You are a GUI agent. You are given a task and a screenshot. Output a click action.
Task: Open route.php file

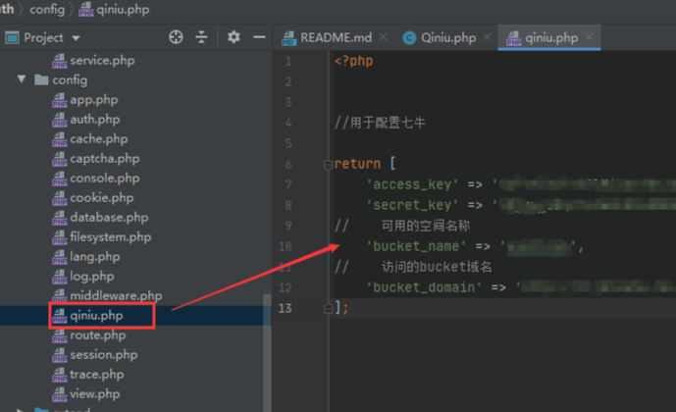pyautogui.click(x=98, y=335)
